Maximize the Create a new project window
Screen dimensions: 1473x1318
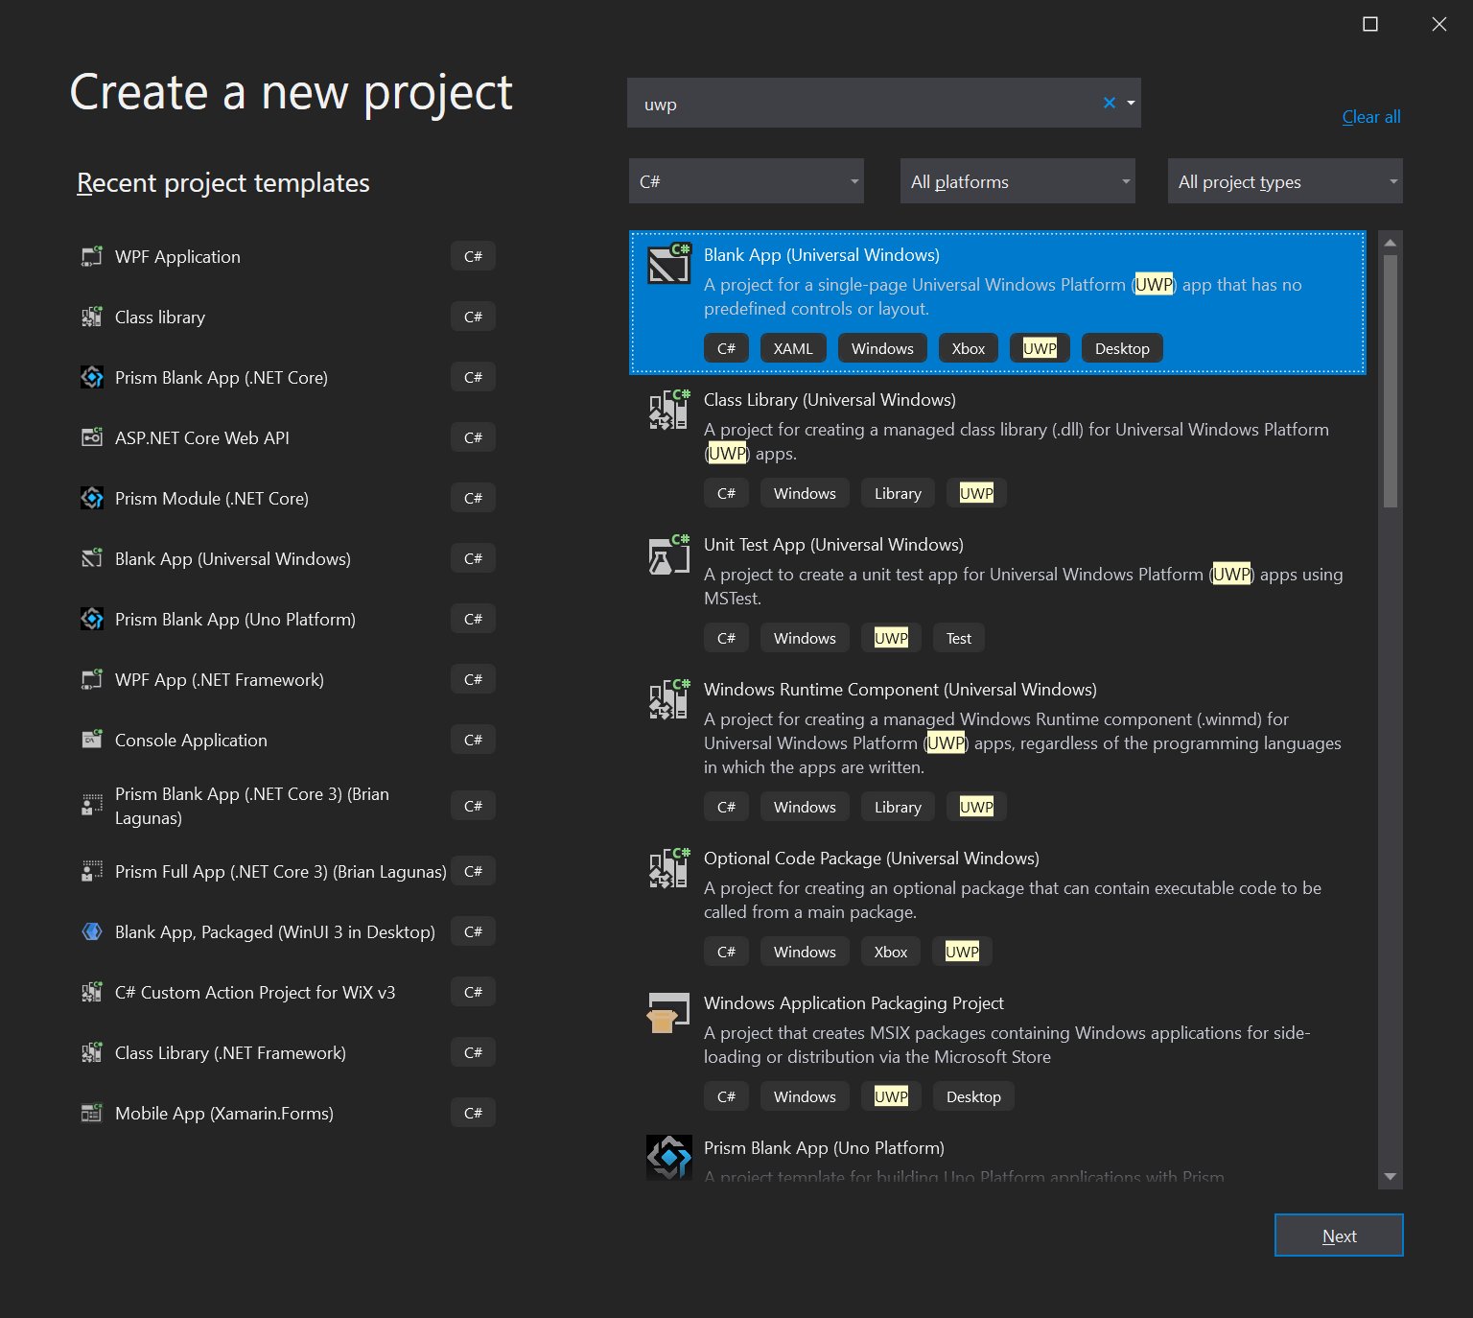(x=1370, y=24)
